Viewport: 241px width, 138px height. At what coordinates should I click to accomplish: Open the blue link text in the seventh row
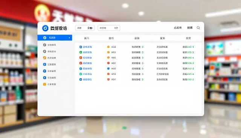87,79
